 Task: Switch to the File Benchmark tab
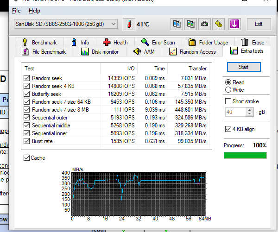44,52
